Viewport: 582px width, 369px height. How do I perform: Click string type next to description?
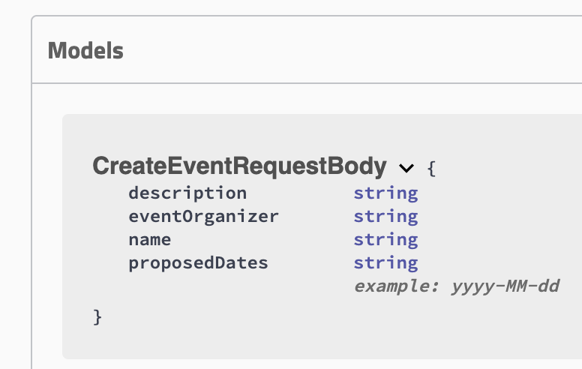coord(385,193)
